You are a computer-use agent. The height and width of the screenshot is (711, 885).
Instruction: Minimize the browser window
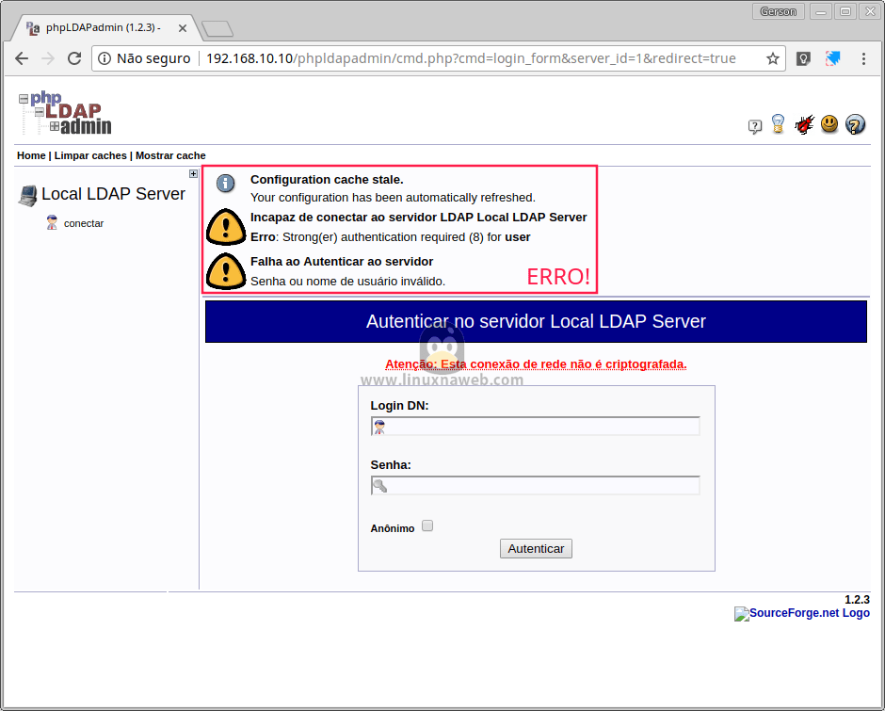click(x=821, y=11)
